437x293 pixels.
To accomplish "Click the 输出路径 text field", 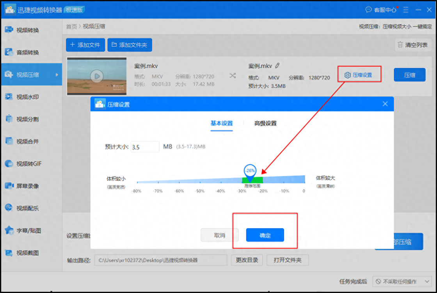I will click(x=161, y=260).
